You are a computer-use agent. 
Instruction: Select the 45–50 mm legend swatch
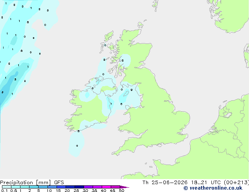tap(115, 187)
